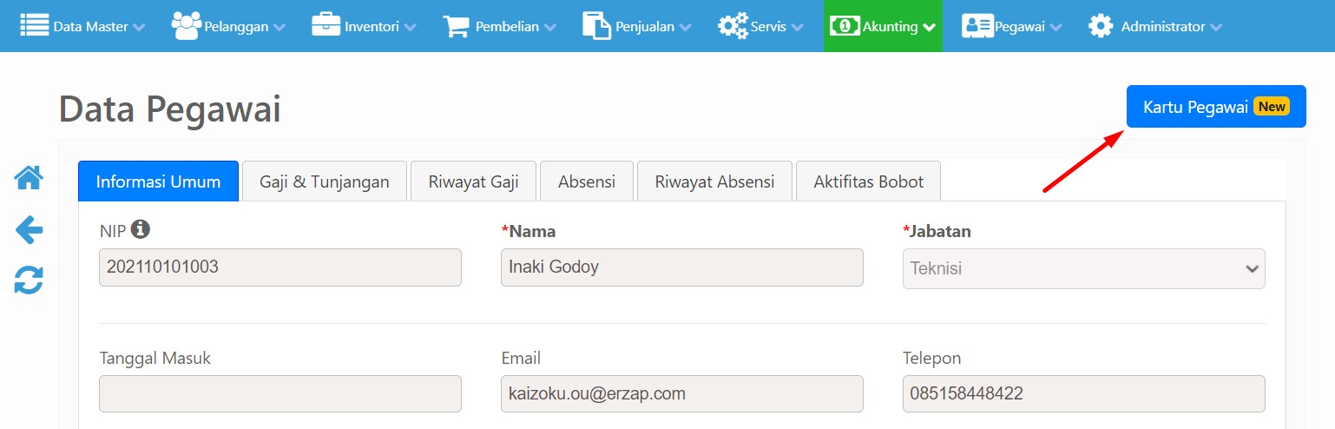Open the Pegawai menu in the navbar

(x=1011, y=26)
